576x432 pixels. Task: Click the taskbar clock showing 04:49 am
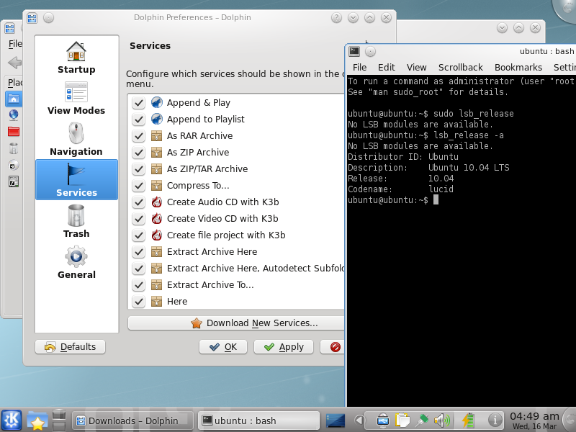coord(534,420)
